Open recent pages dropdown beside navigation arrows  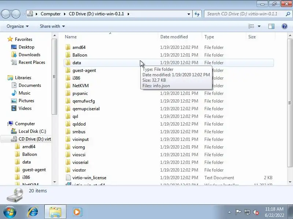[23, 14]
